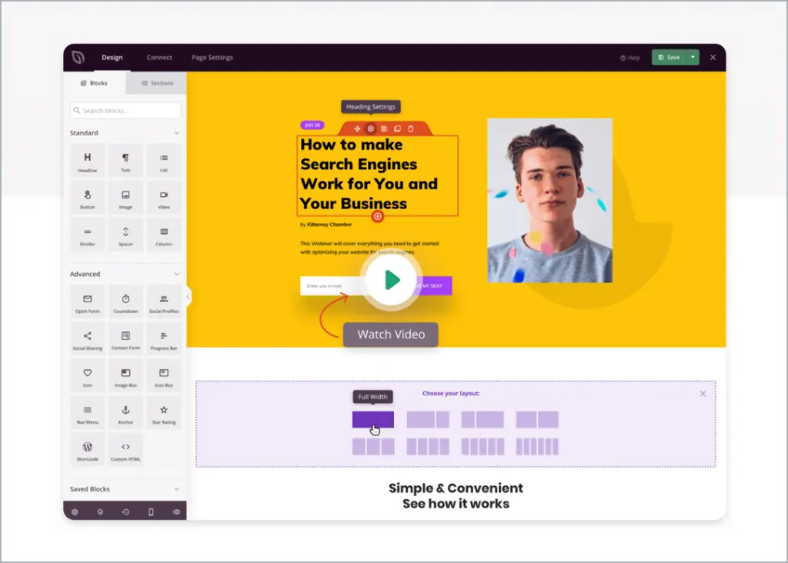Insert the Nav Menu block
The width and height of the screenshot is (788, 563).
point(88,414)
